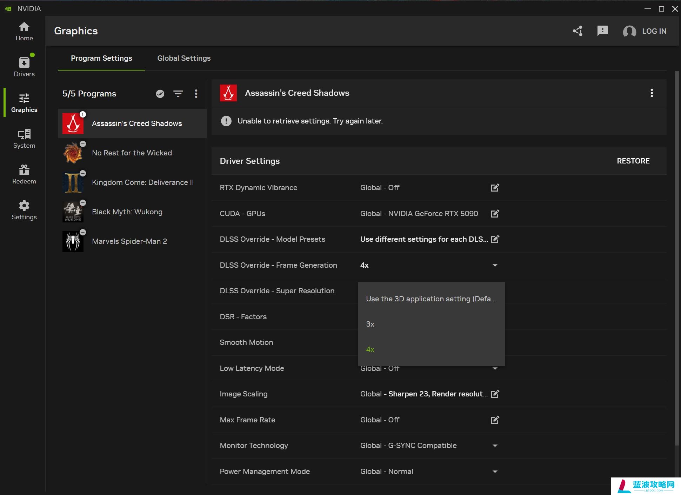Viewport: 681px width, 495px height.
Task: Open the programs filter icon
Action: tap(178, 94)
